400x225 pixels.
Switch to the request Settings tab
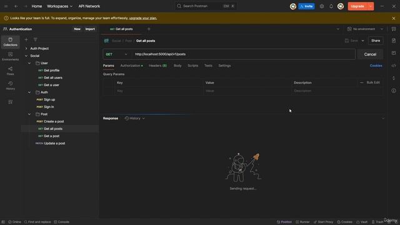(x=224, y=66)
